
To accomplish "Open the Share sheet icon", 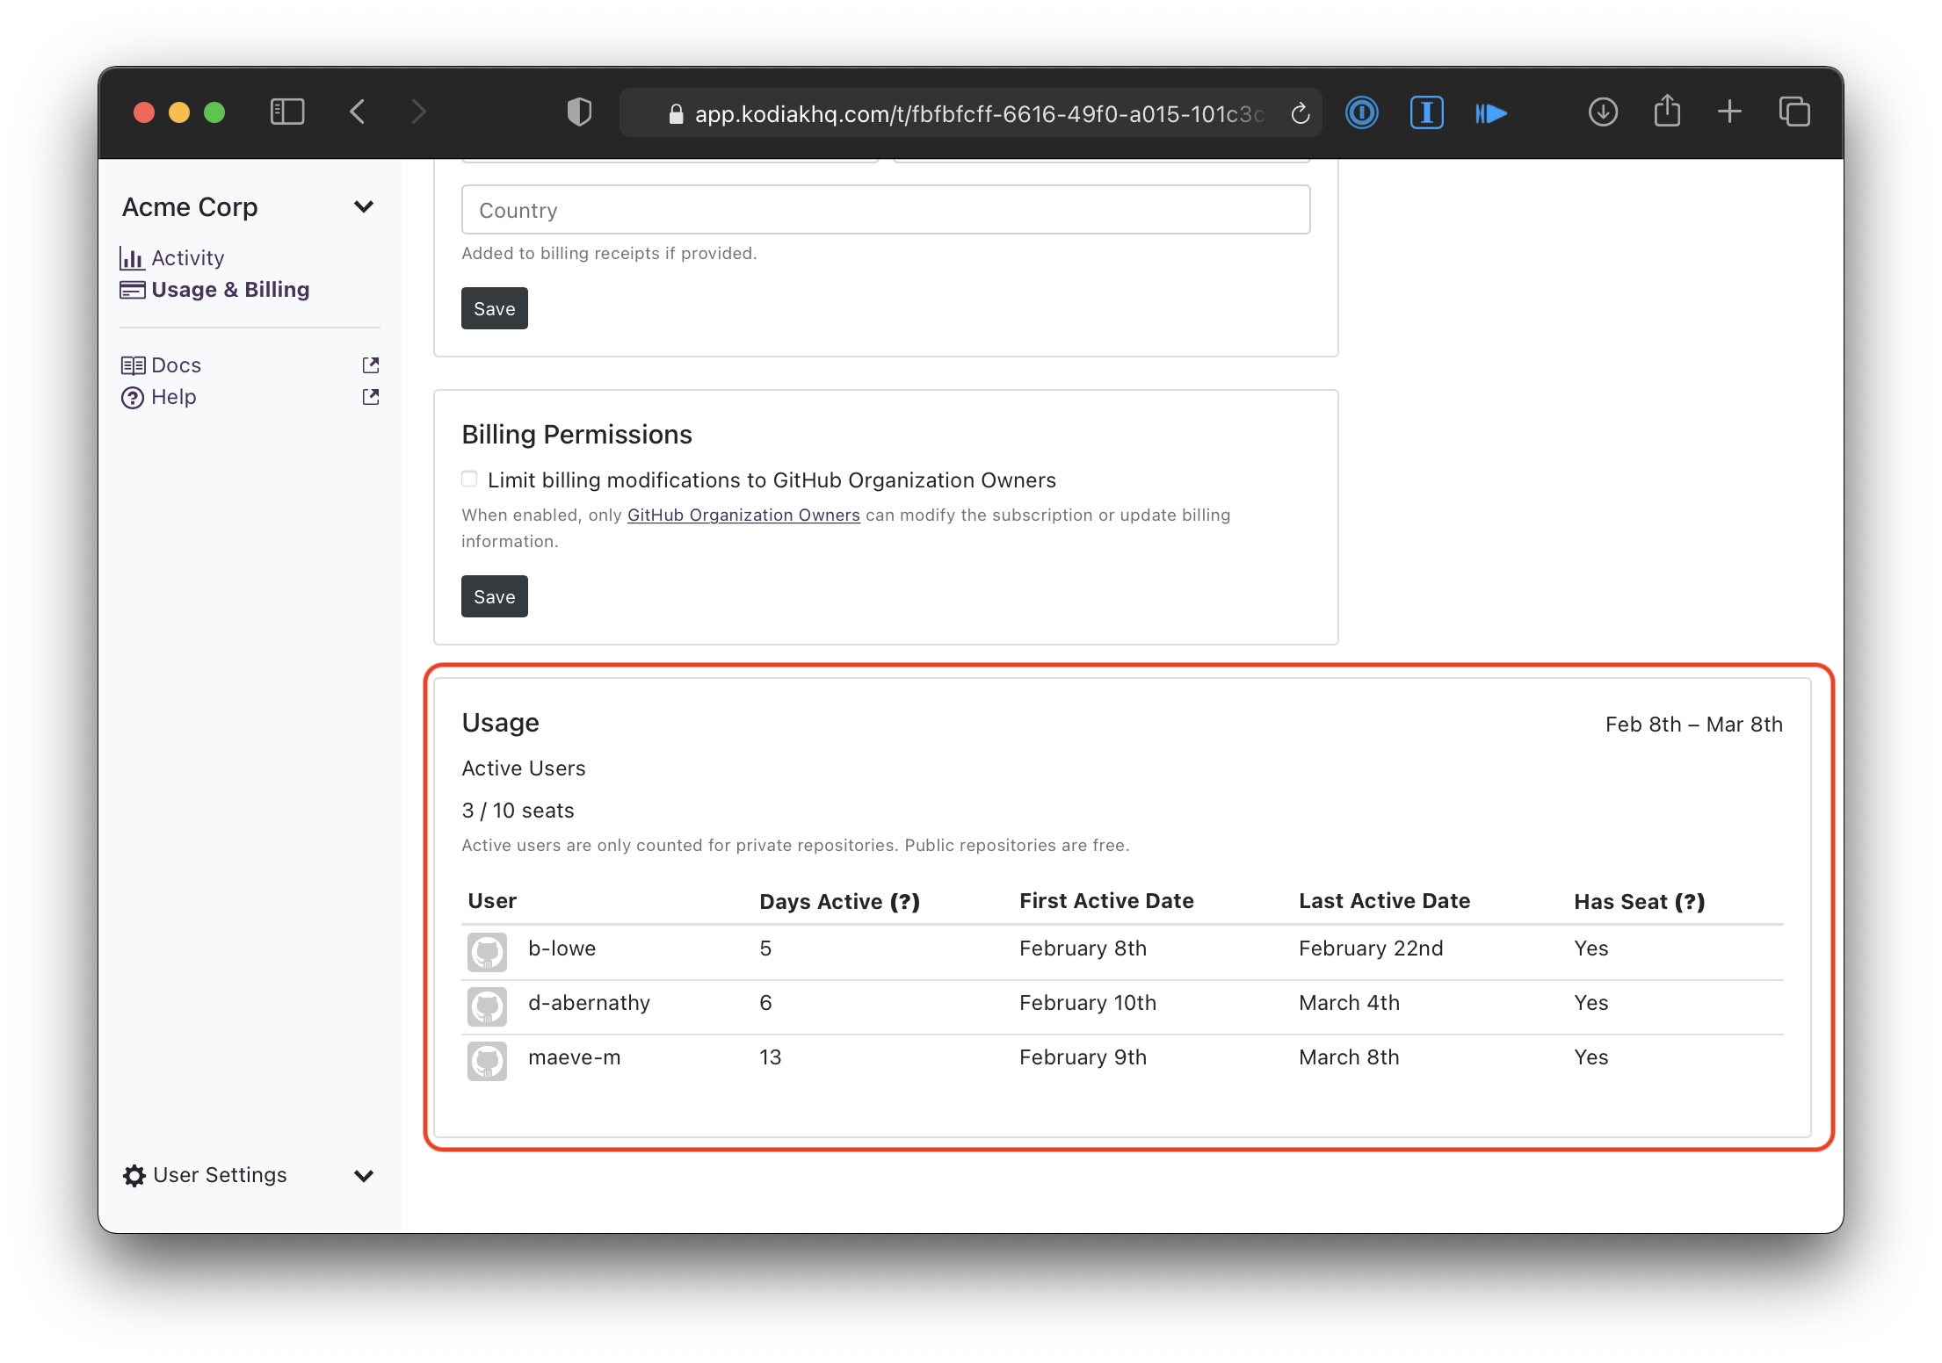I will click(1666, 112).
